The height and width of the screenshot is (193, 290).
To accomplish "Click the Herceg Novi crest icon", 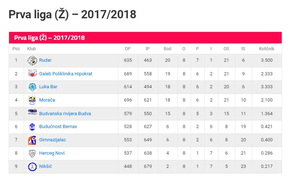I will (32, 154).
